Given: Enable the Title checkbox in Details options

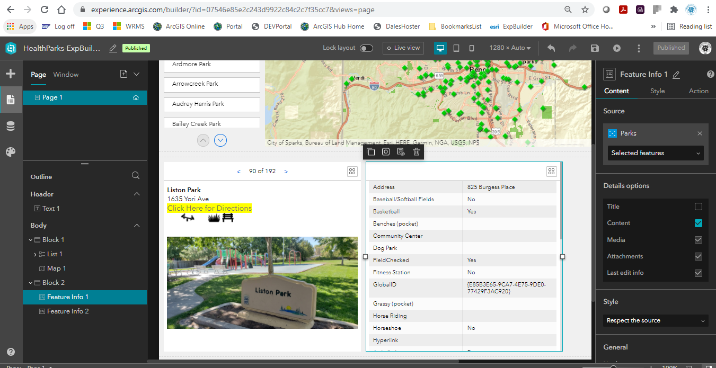Looking at the screenshot, I should (698, 207).
